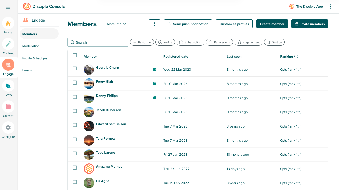
Task: Open the top-right app options kebab menu
Action: click(x=331, y=7)
